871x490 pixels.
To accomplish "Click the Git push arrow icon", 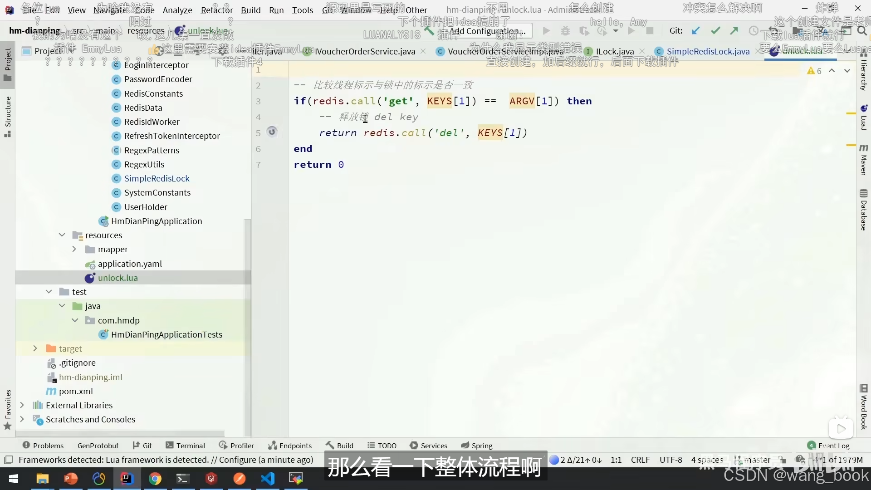I will pos(734,31).
